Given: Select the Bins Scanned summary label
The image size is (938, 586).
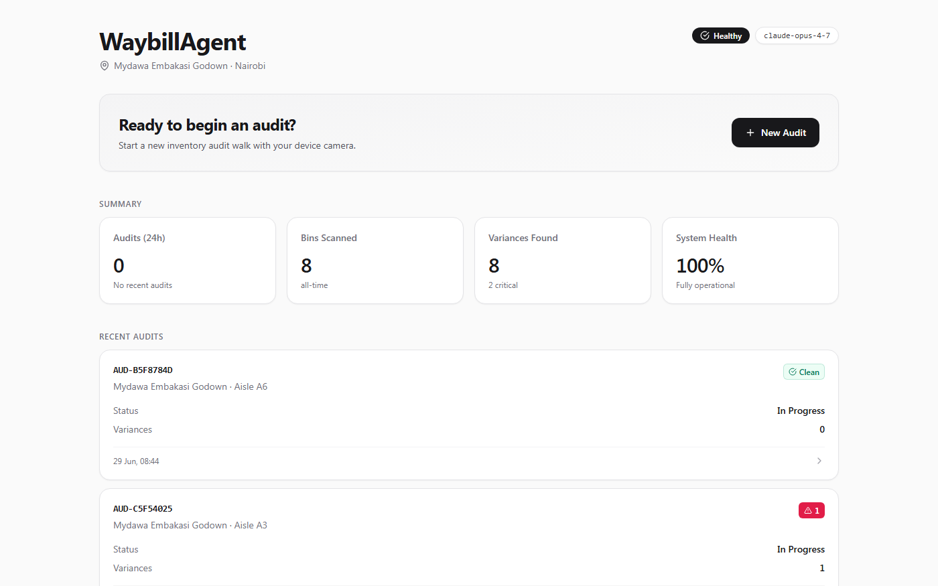Looking at the screenshot, I should click(x=329, y=238).
